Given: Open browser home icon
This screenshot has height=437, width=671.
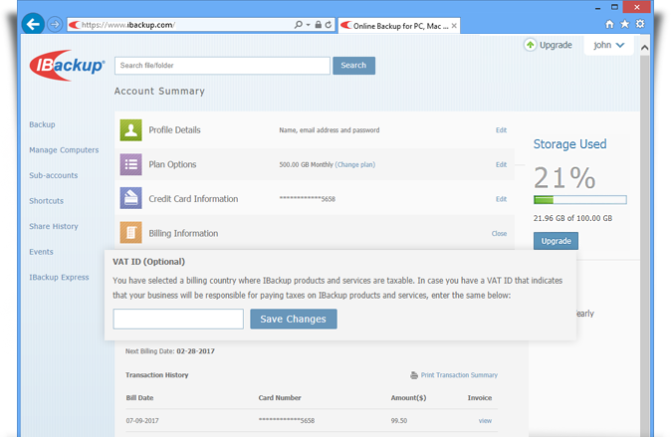Looking at the screenshot, I should pos(609,25).
